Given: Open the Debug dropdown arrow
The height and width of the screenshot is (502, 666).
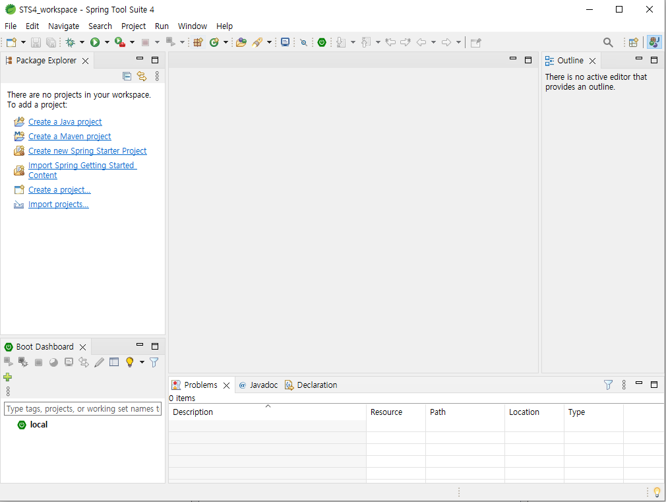Looking at the screenshot, I should click(x=82, y=42).
